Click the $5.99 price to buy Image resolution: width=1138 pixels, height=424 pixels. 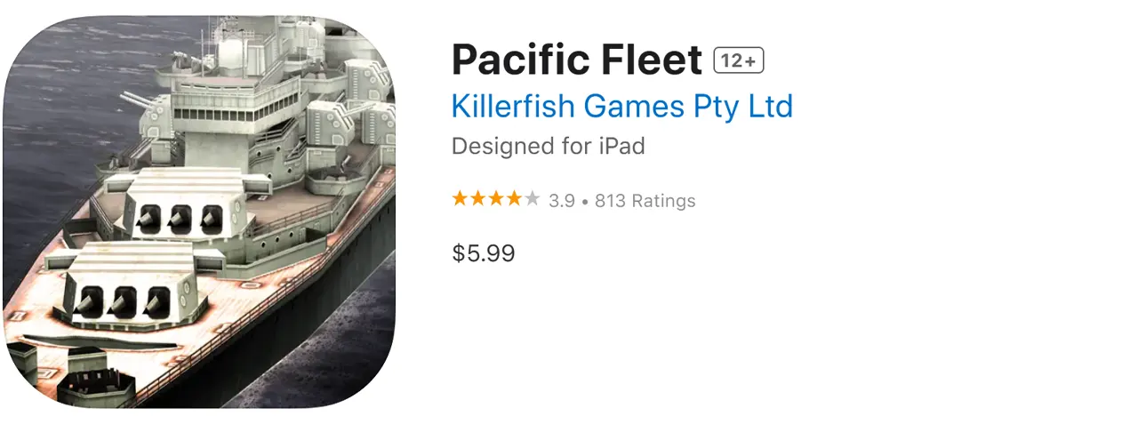(x=483, y=253)
